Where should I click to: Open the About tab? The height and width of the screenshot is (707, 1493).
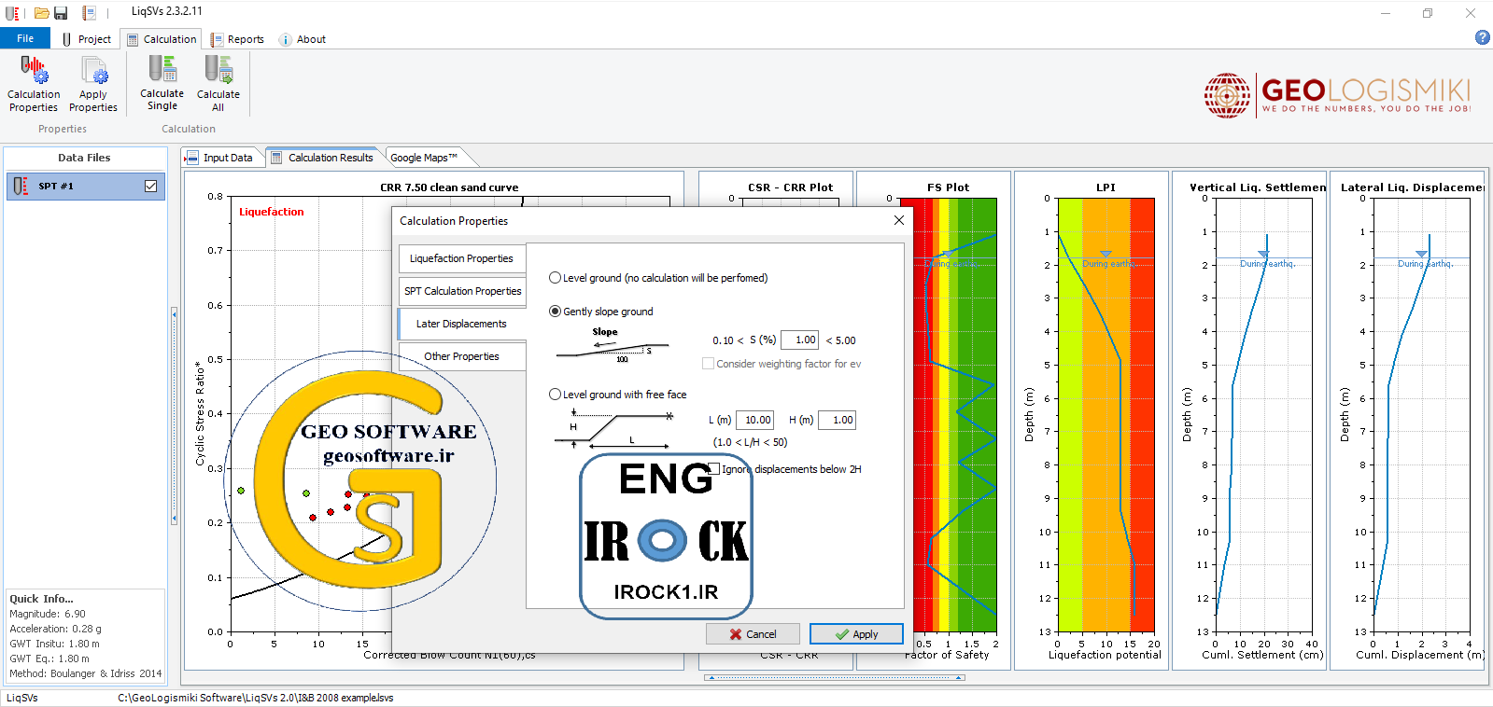303,39
